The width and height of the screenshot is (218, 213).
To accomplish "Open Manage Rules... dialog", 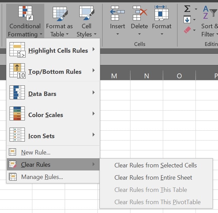I will click(x=42, y=177).
